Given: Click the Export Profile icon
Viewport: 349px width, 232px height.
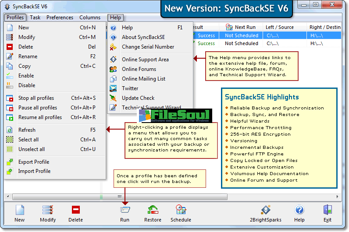Looking at the screenshot, I should pyautogui.click(x=10, y=162).
